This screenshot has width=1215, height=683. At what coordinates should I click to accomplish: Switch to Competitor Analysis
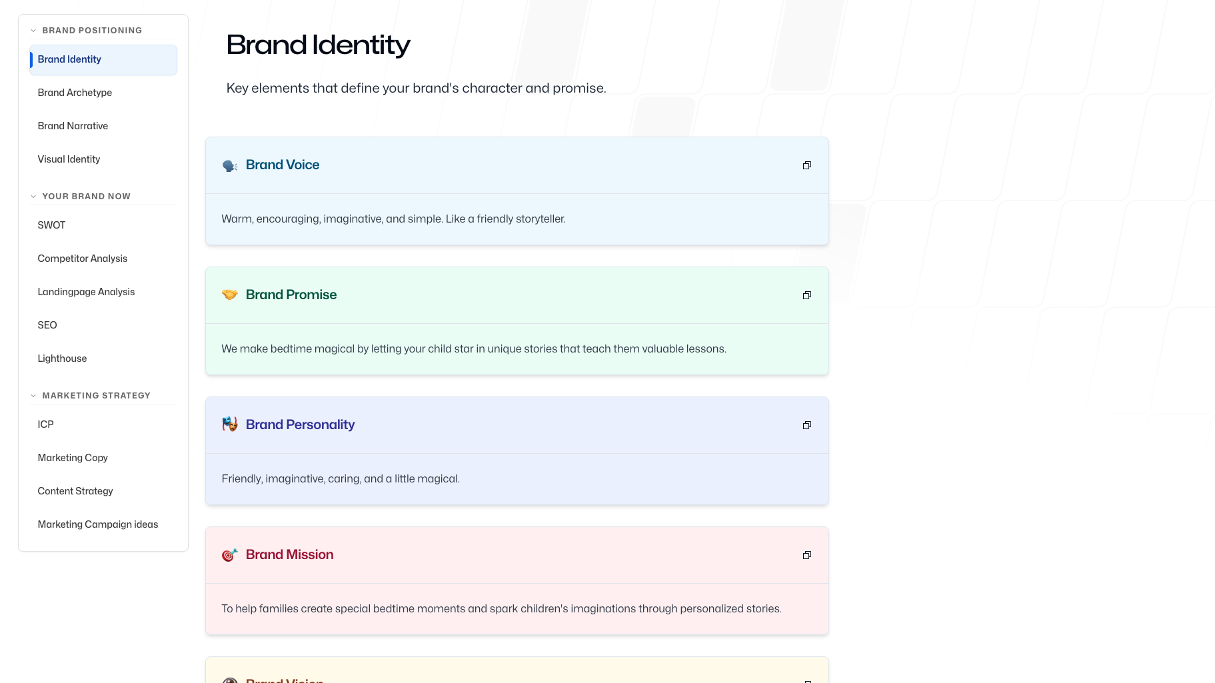tap(82, 259)
